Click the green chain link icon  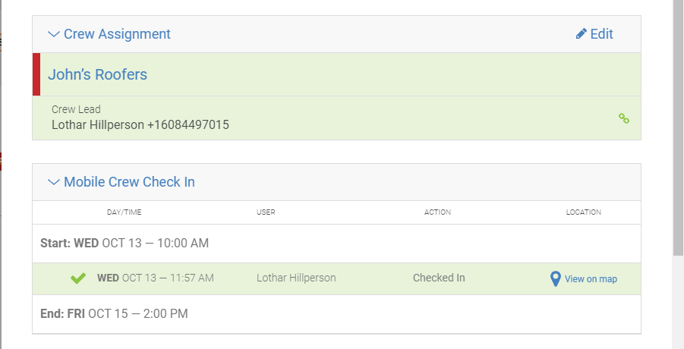pos(624,118)
